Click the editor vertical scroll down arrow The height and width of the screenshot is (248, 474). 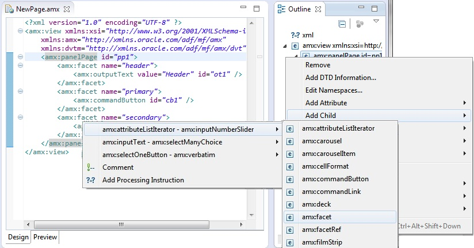[251, 215]
